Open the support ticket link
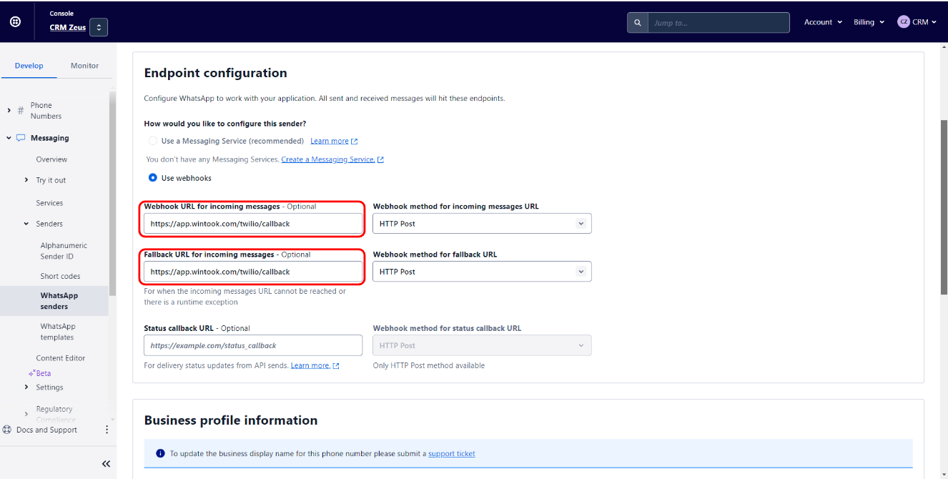The image size is (948, 479). tap(451, 454)
